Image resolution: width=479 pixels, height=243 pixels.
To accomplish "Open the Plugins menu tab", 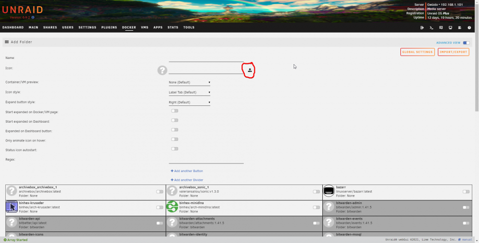I will click(109, 27).
